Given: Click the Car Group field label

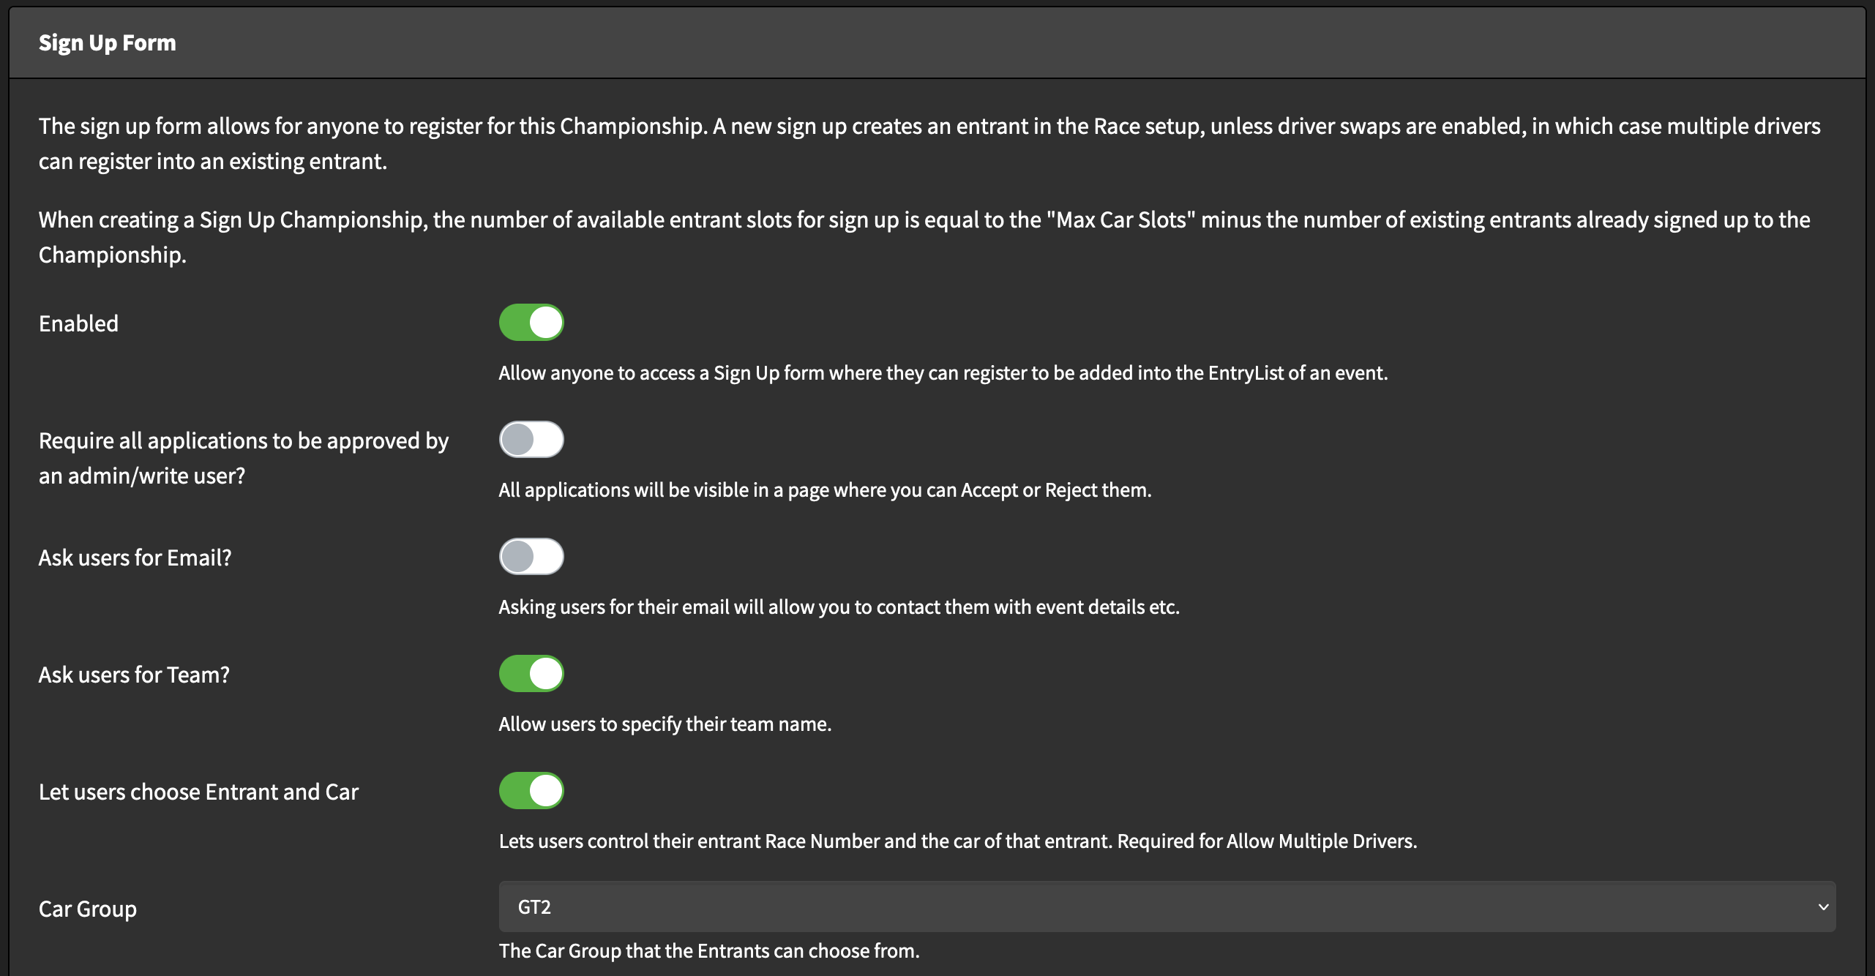Looking at the screenshot, I should tap(88, 909).
